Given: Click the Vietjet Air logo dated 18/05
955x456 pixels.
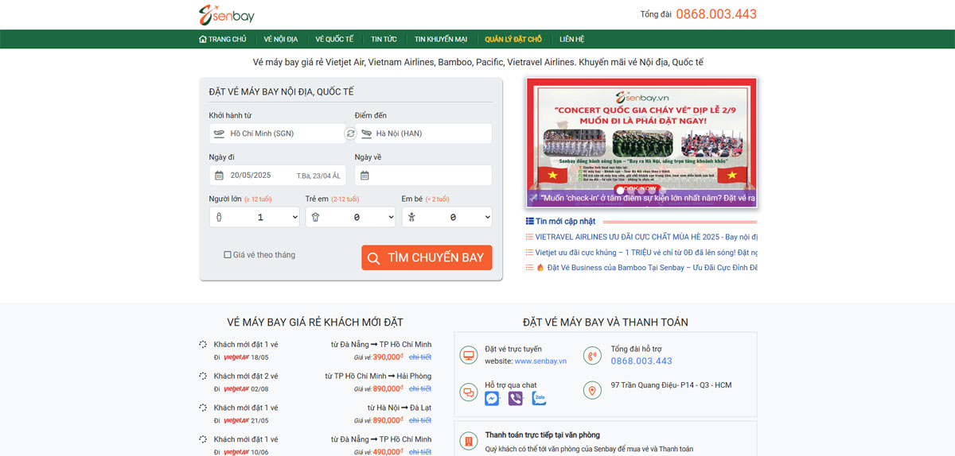Looking at the screenshot, I should click(x=236, y=357).
